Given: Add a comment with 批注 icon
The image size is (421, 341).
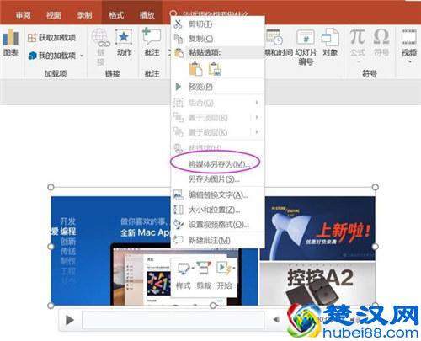Looking at the screenshot, I should click(152, 36).
